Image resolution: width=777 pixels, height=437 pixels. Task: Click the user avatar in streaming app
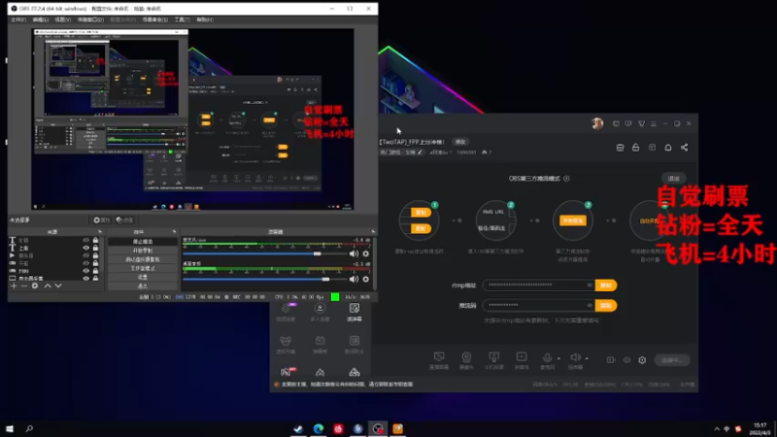[597, 123]
